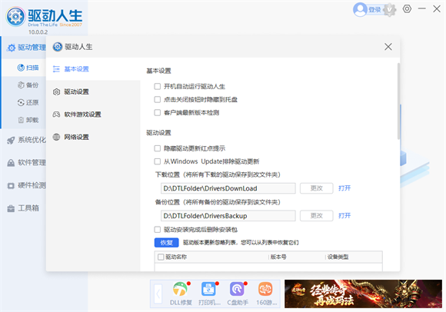Click the 登录 login text
446x312 pixels.
point(374,10)
